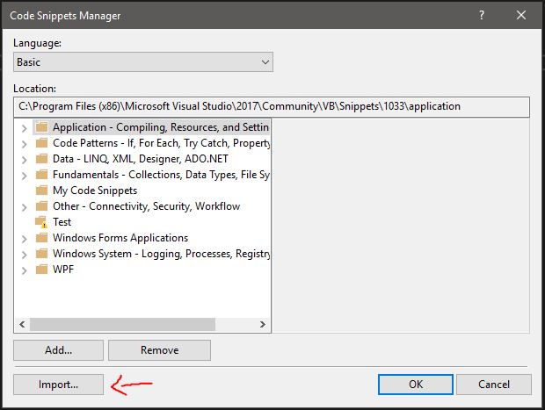Screen dimensions: 545x410
Task: Click the horizontal scrollbar thumb
Action: [x=122, y=325]
